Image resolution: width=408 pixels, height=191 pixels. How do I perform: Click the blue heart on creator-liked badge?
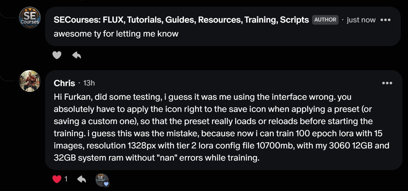pos(106,184)
